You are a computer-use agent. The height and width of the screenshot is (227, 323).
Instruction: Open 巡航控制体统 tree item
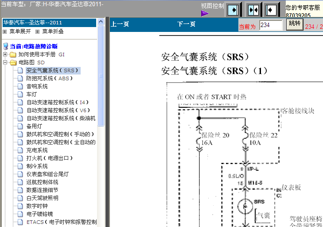click(42, 182)
